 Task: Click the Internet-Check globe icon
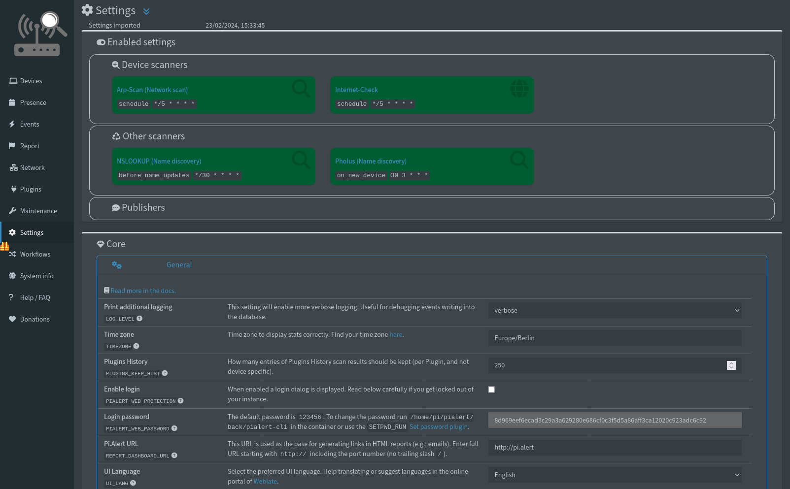[x=519, y=89]
